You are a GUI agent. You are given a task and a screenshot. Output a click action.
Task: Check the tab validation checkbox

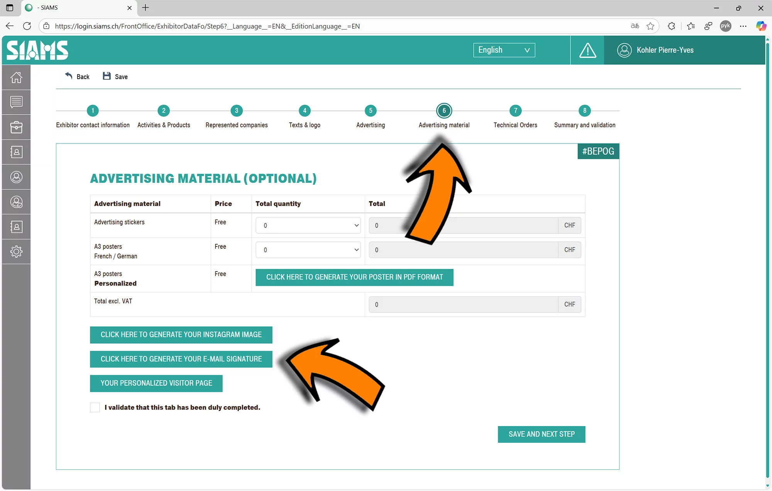point(95,407)
